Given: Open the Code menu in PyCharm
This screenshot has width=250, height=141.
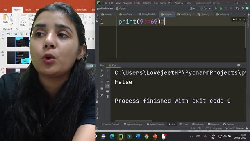Looking at the screenshot, I should (137, 3).
